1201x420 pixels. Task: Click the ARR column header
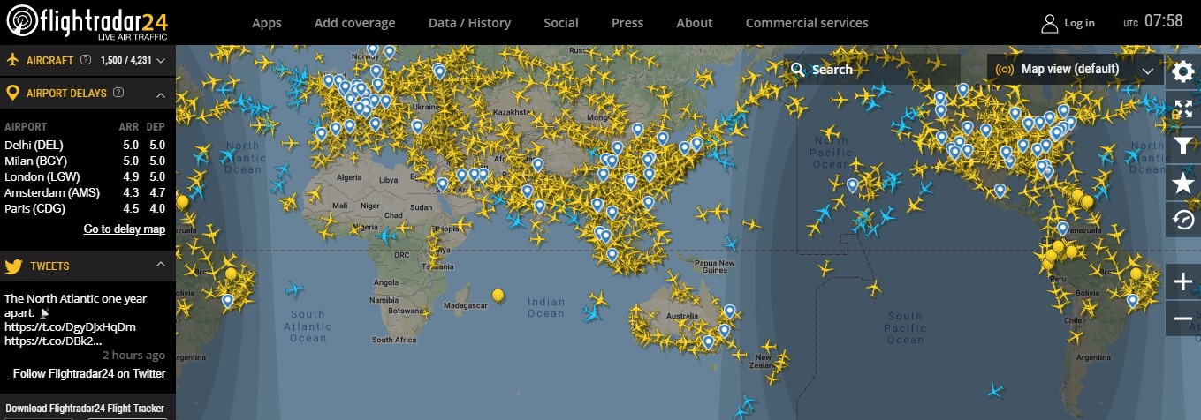point(129,127)
